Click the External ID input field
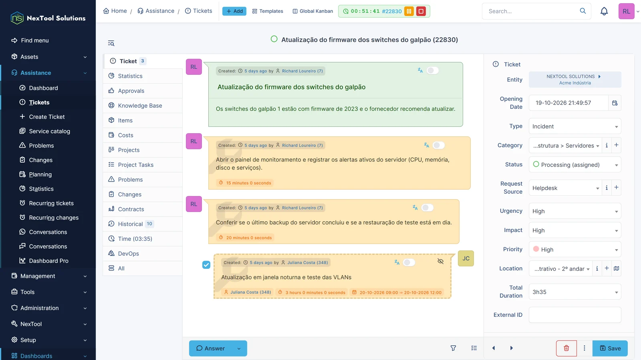 tap(575, 315)
